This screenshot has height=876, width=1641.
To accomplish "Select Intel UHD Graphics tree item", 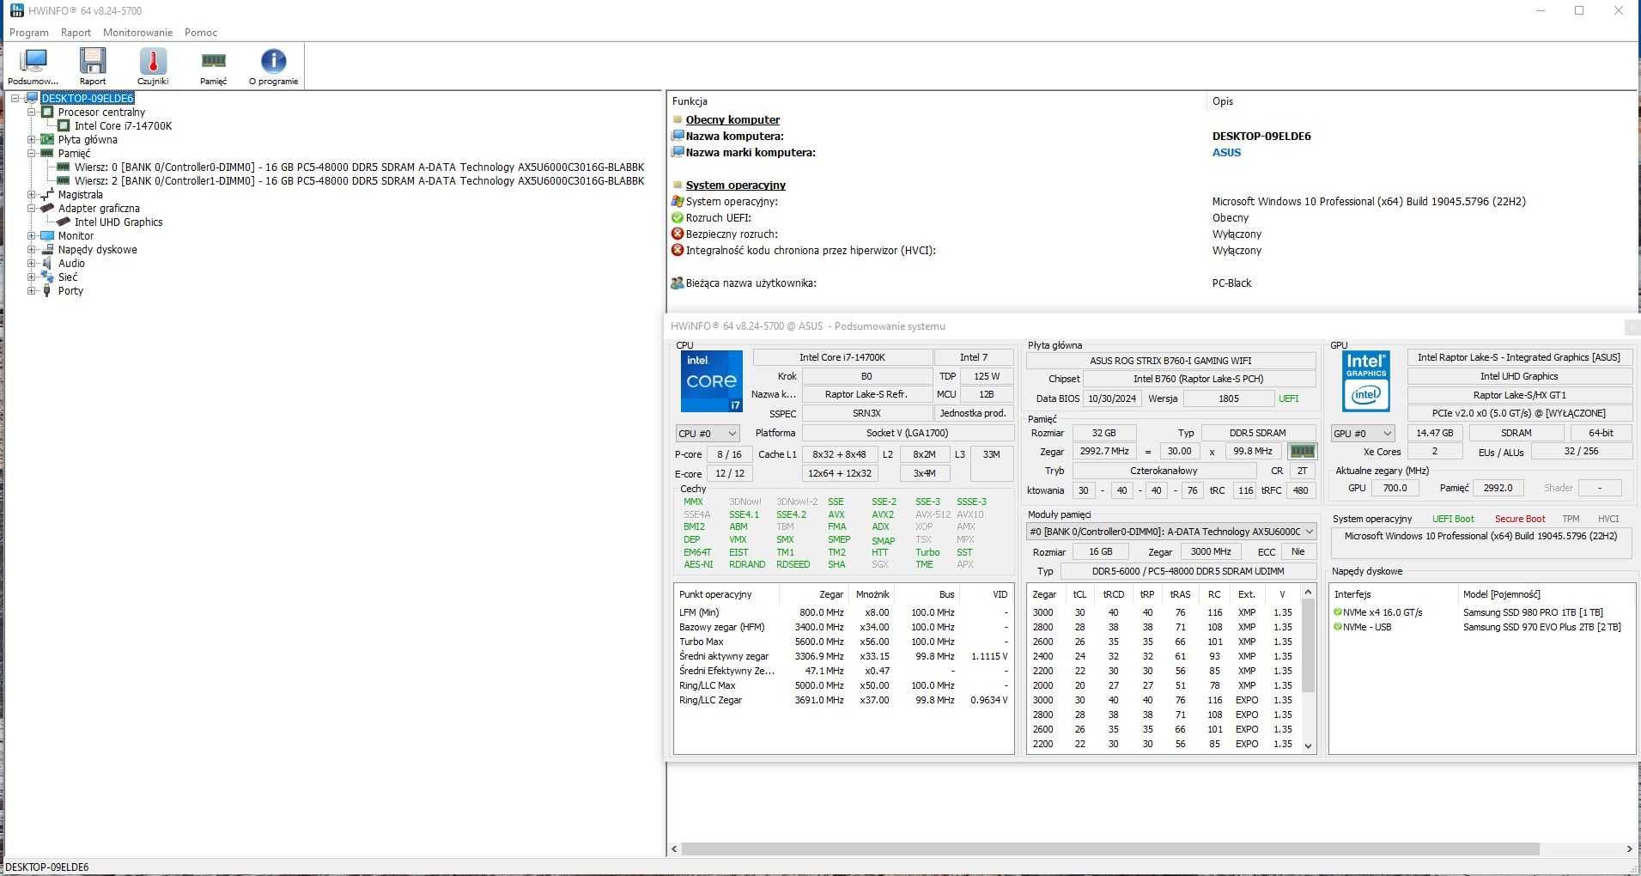I will pos(119,222).
